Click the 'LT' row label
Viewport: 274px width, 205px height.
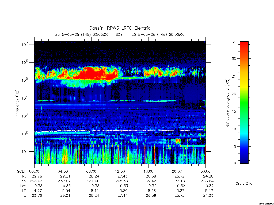pos(24,191)
